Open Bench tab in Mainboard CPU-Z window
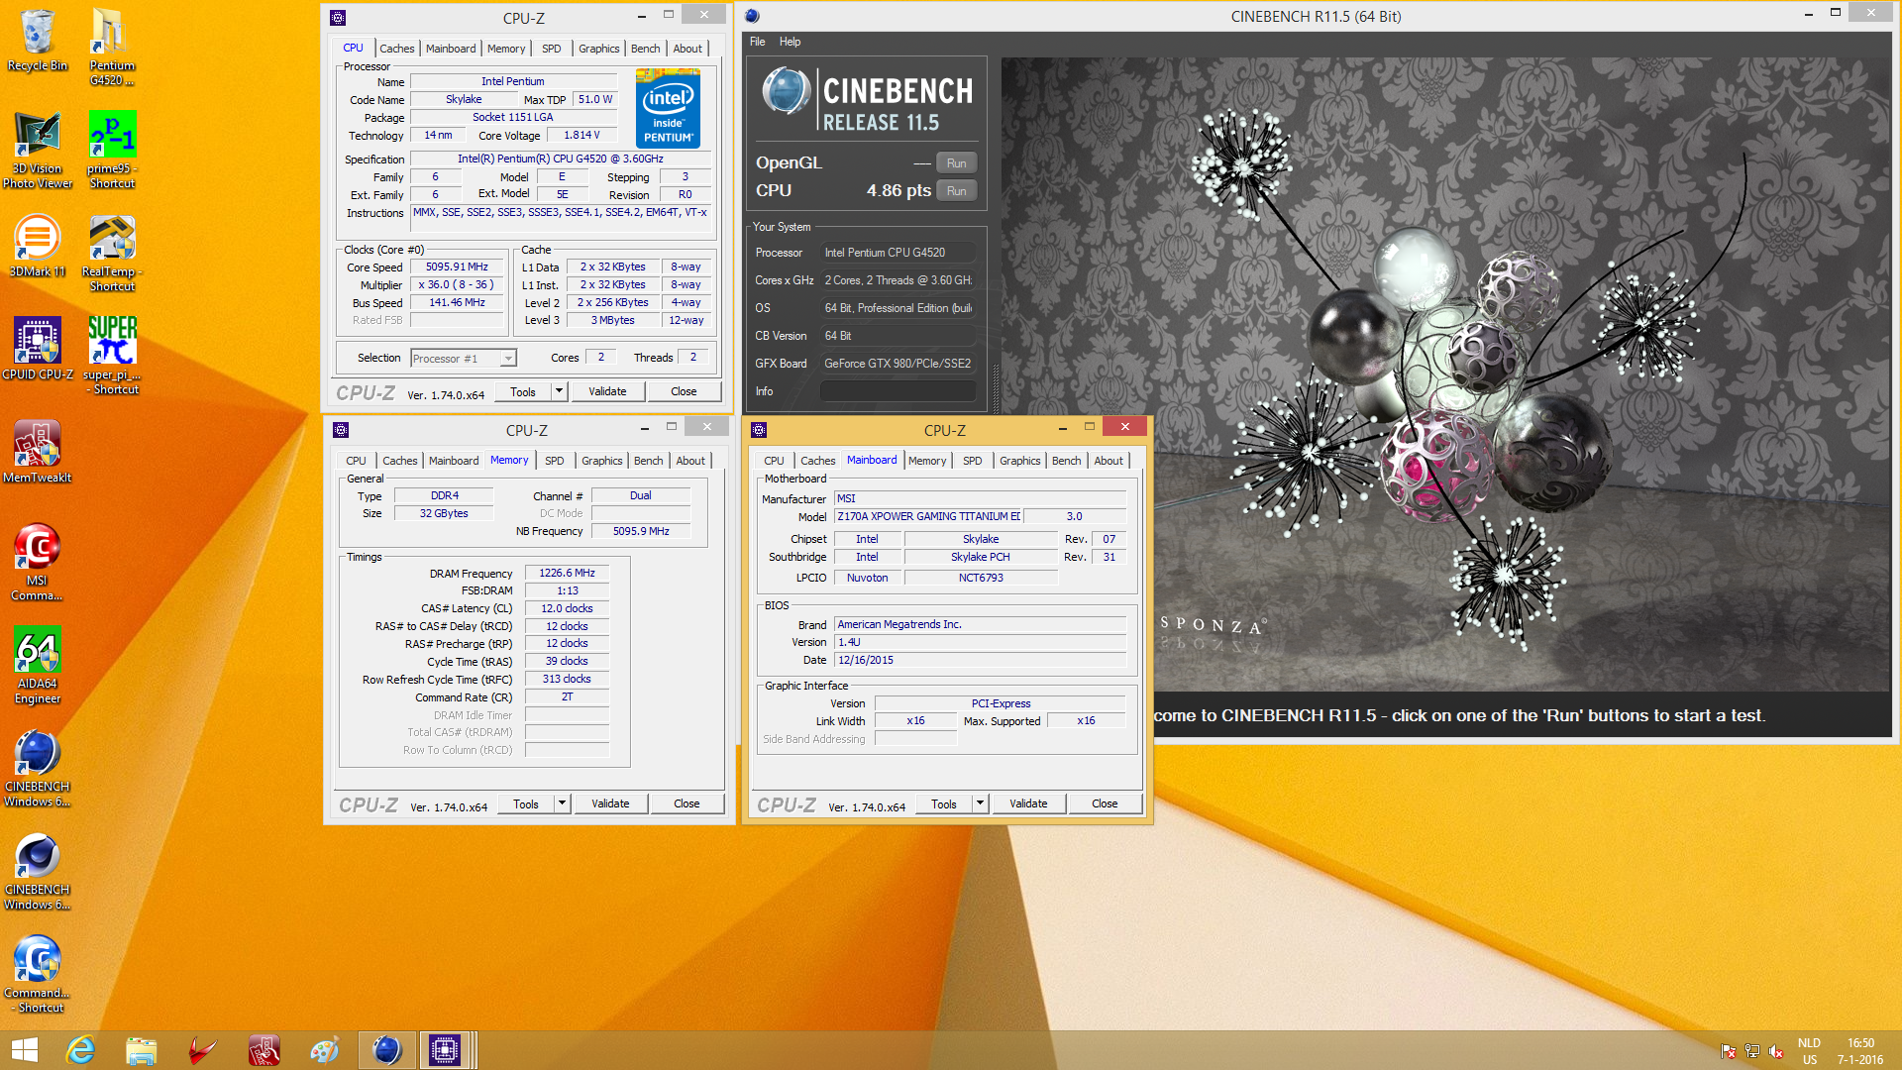This screenshot has width=1902, height=1070. pos(1067,461)
